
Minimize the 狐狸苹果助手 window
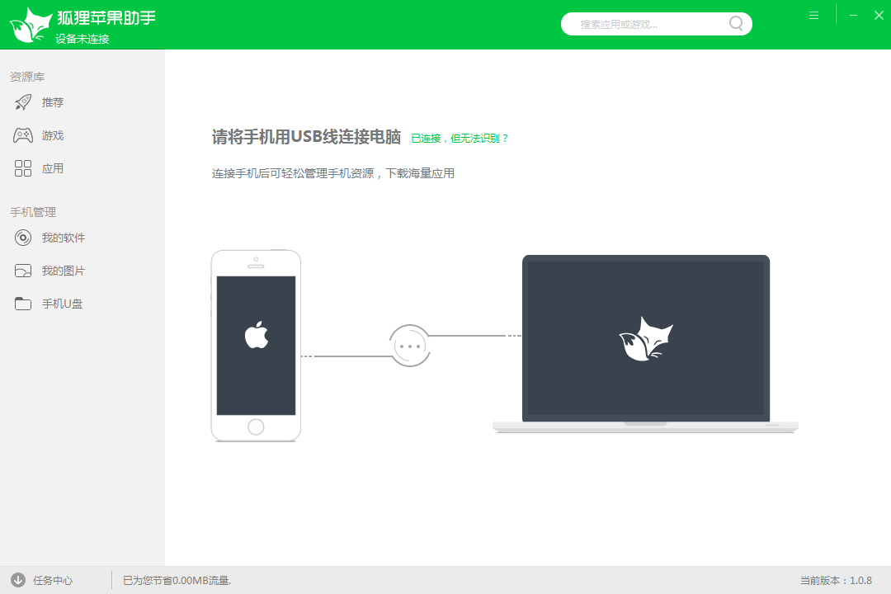853,16
